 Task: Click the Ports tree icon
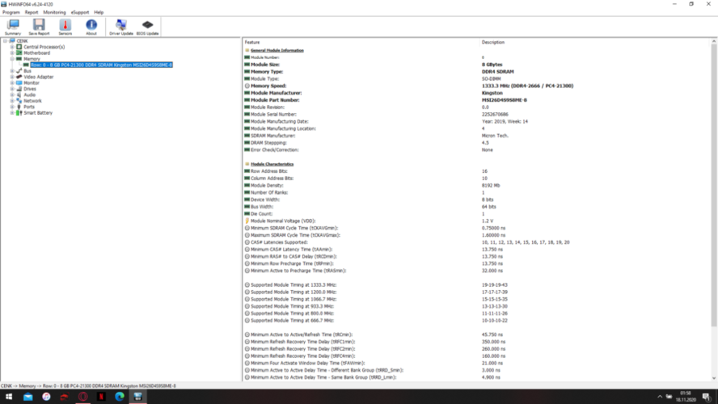tap(19, 107)
